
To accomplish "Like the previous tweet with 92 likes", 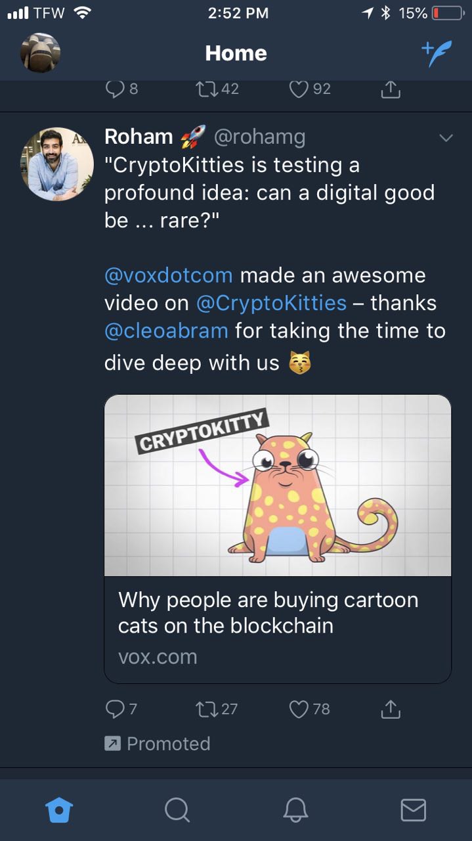I will pyautogui.click(x=299, y=89).
